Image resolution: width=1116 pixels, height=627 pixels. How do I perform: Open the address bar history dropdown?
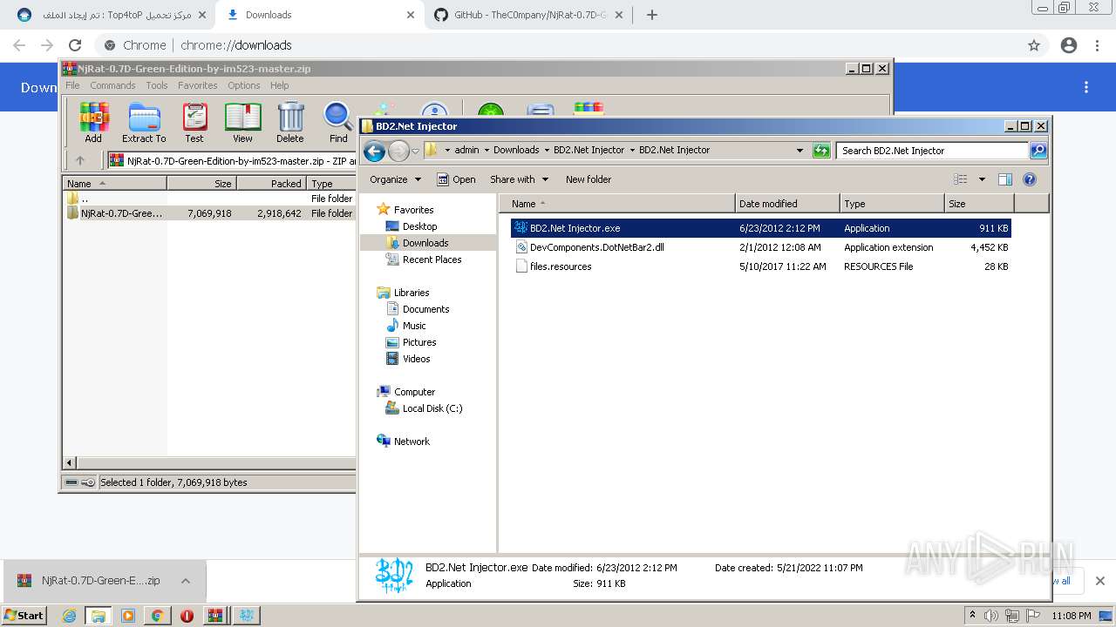(x=800, y=151)
